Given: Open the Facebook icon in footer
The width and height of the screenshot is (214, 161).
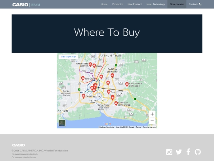Looking at the screenshot, I should coord(188,152).
